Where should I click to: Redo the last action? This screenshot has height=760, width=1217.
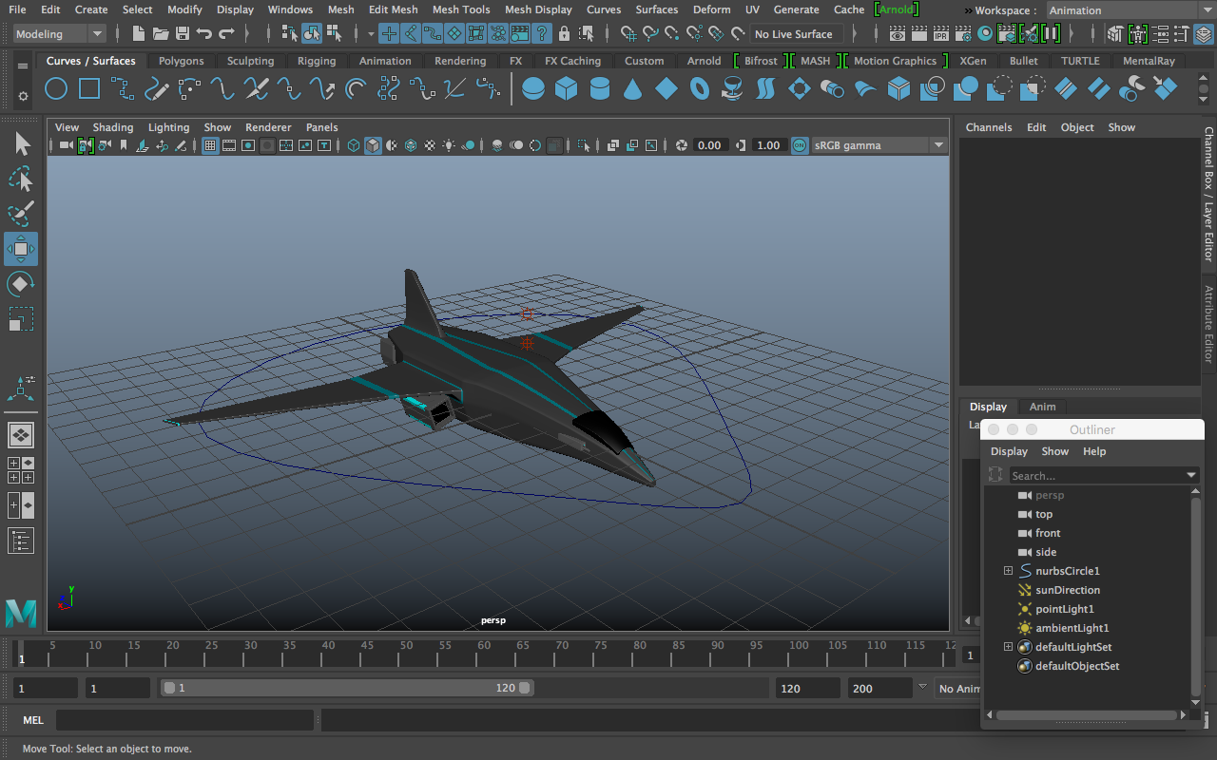pos(226,34)
